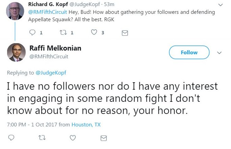Expand options menu for Kopf's tweet
This screenshot has height=149, width=231.
221,5
